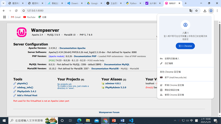
Task: Click the 登入 Chrome sign-in button
Action: click(x=185, y=46)
